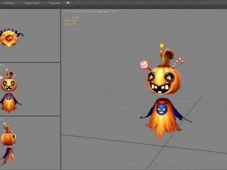Toggle the ribbon display mode icon
This screenshot has width=227, height=170.
68,3
